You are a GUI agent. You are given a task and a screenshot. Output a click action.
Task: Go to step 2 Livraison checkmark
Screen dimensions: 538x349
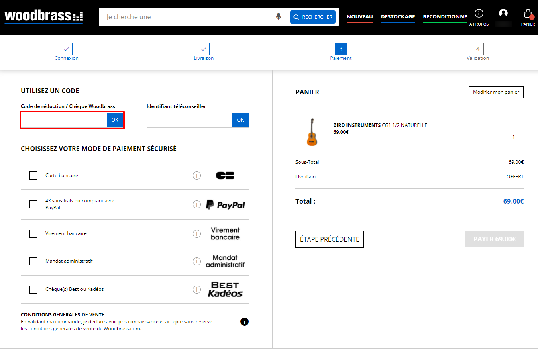click(204, 49)
